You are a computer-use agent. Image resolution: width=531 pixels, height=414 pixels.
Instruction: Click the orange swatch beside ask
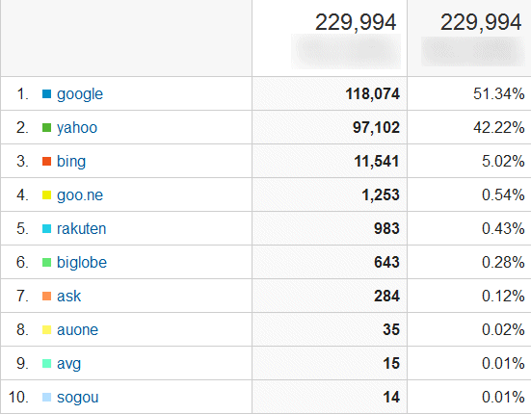pos(46,297)
